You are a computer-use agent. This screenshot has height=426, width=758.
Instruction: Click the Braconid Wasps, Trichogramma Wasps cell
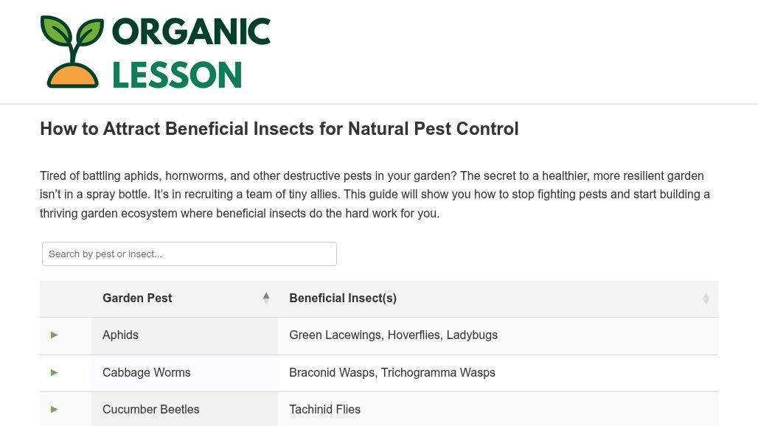pos(392,373)
